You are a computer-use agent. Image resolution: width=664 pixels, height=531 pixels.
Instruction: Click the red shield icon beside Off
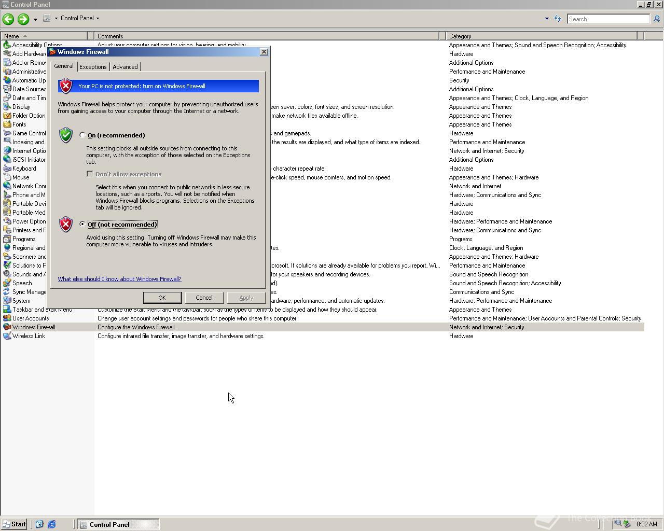click(66, 224)
